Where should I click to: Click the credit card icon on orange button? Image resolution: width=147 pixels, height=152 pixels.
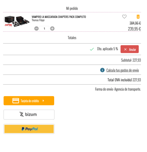tap(16, 101)
